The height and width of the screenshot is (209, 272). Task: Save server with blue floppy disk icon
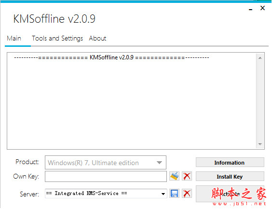click(x=174, y=194)
